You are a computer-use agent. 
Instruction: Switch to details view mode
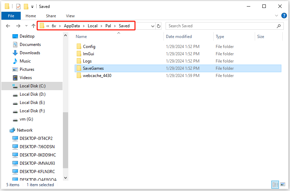275,184
